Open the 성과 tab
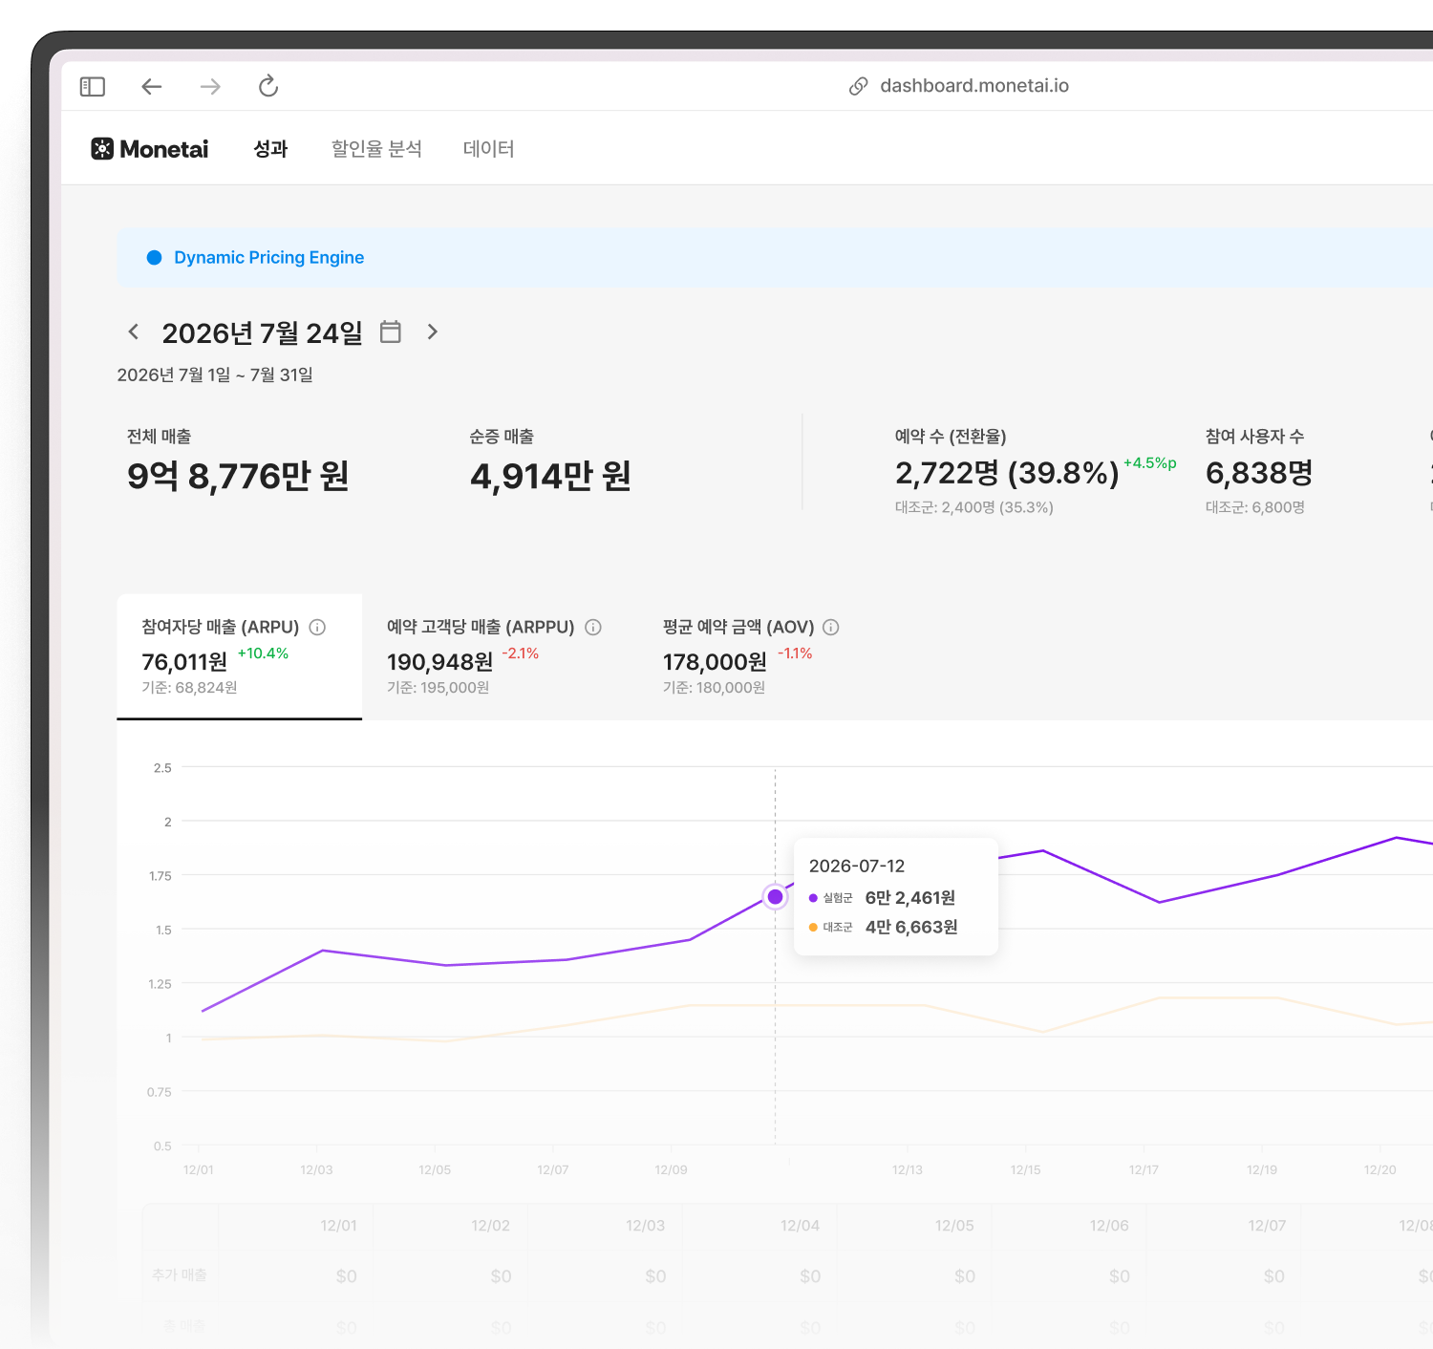The height and width of the screenshot is (1349, 1433). pos(270,149)
